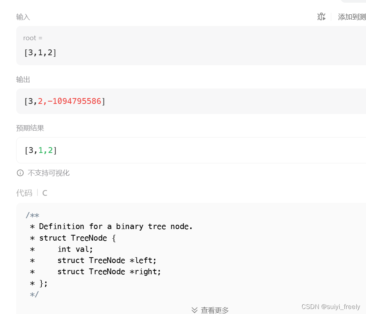
Task: Click the info icon beside 不支持可视化
Action: click(x=20, y=173)
